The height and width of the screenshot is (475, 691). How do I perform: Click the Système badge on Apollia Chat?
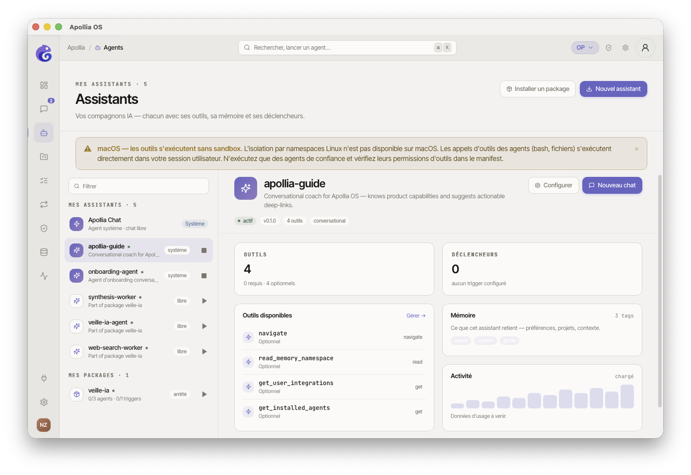click(195, 224)
